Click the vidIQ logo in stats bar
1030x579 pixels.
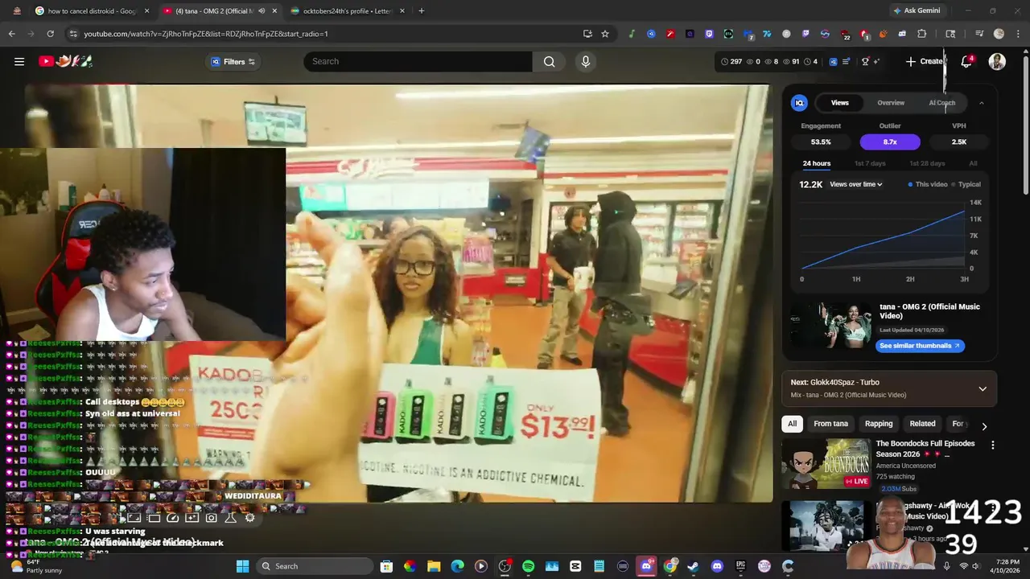(833, 61)
